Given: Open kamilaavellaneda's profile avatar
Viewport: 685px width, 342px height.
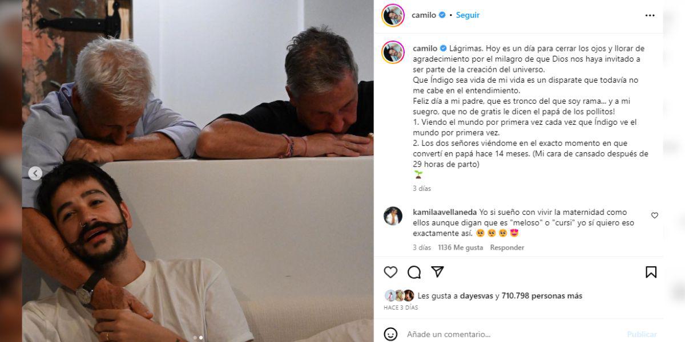Looking at the screenshot, I should (x=393, y=216).
